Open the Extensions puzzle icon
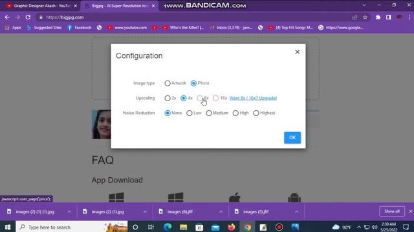 [x=378, y=17]
